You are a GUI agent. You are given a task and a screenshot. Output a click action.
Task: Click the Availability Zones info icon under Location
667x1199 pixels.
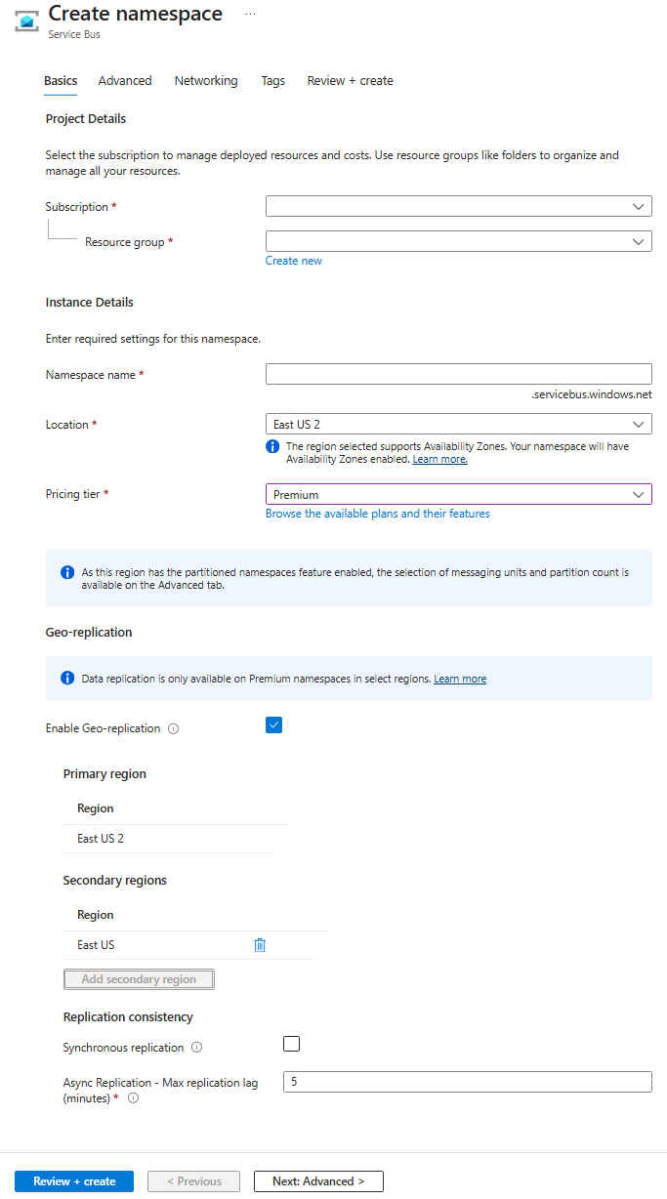click(271, 446)
